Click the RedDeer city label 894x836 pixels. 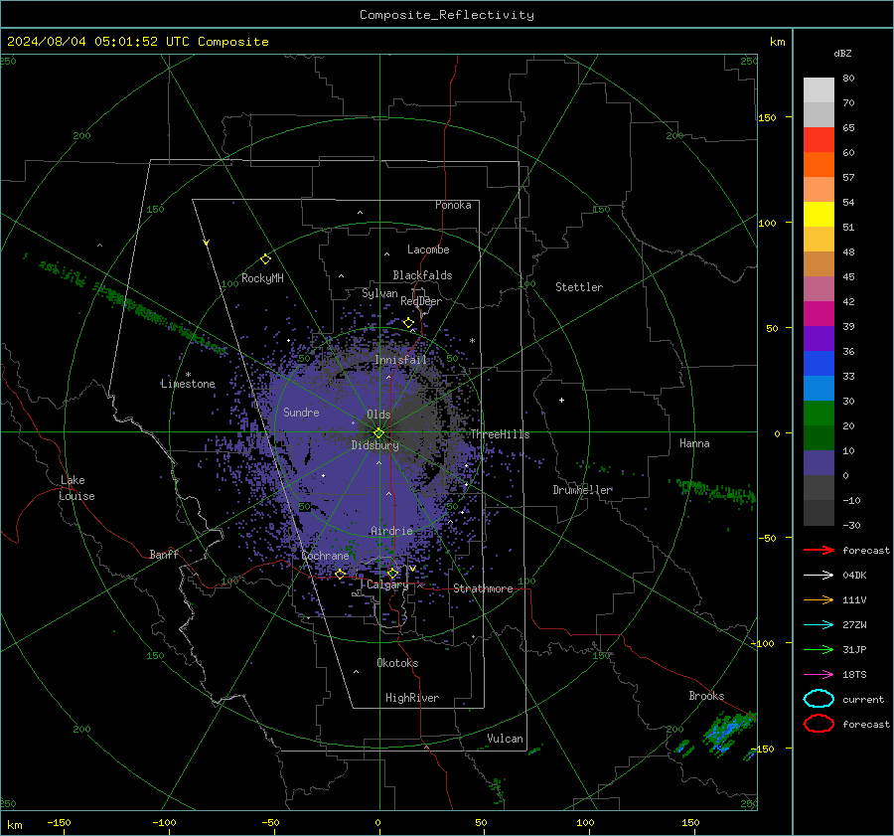(421, 301)
